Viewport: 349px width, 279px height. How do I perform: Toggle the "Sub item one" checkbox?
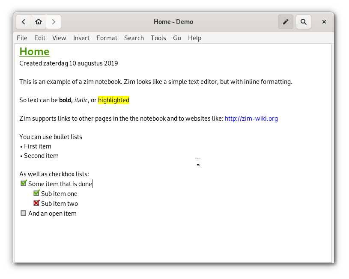[x=36, y=193]
